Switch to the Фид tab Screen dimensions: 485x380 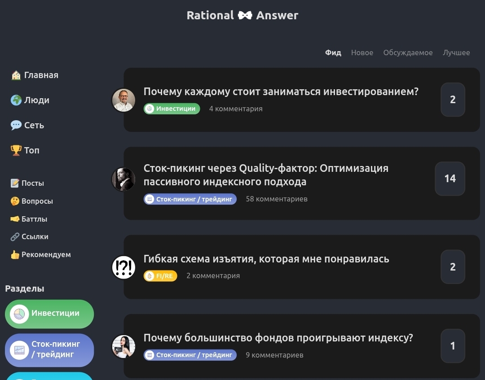click(333, 52)
